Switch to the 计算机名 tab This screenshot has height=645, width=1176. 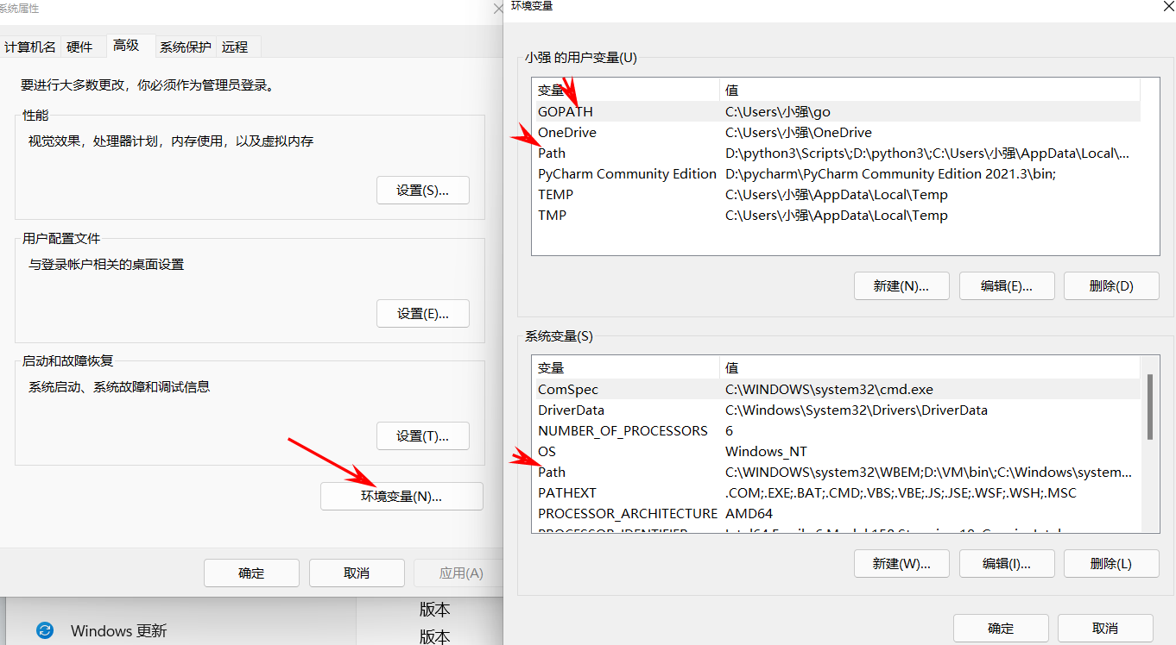point(30,47)
